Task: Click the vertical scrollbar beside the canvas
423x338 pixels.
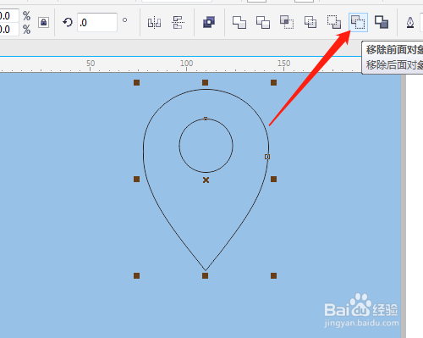Action: pyautogui.click(x=403, y=206)
